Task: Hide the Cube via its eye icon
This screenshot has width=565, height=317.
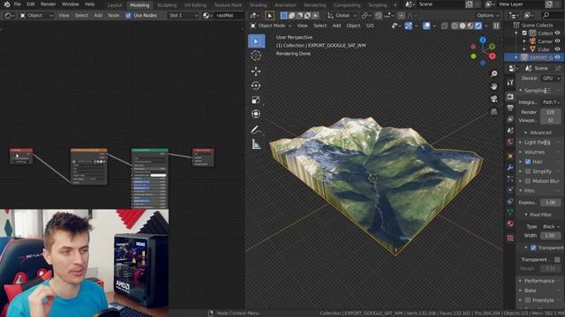Action: (557, 49)
